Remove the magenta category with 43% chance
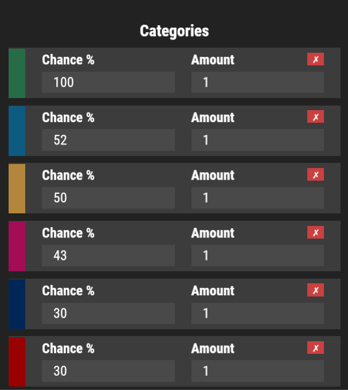The width and height of the screenshot is (348, 390). point(315,232)
